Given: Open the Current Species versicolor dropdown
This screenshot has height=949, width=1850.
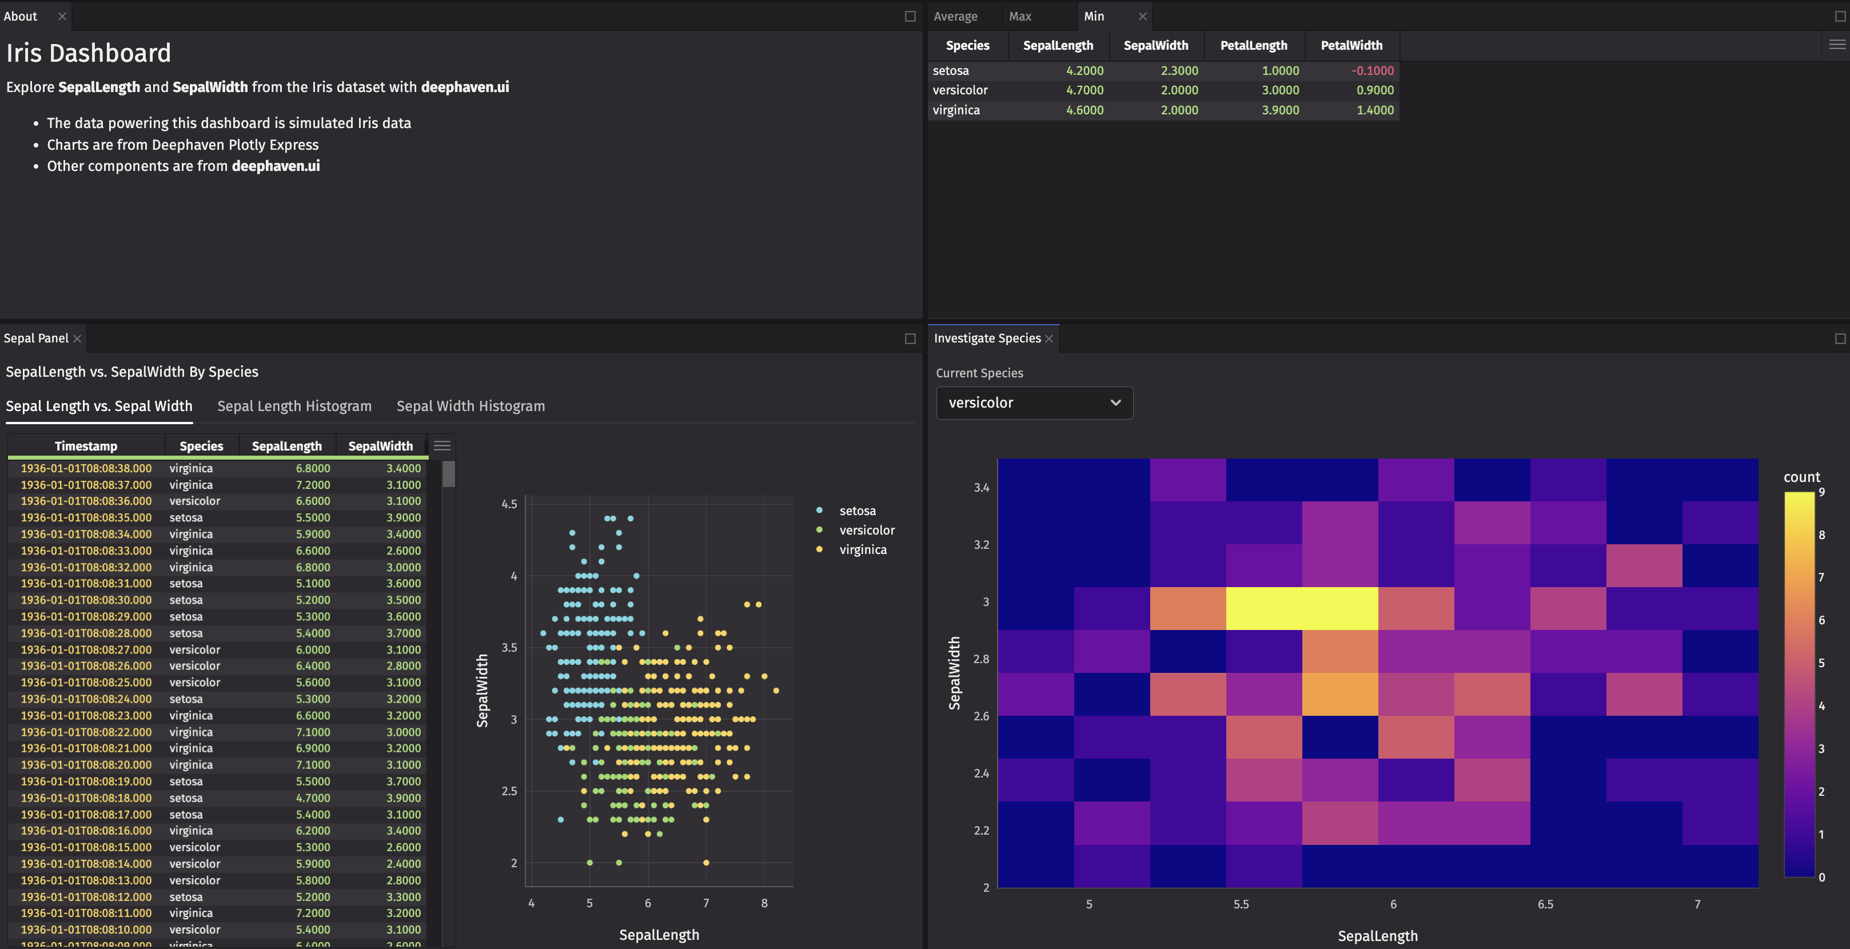Looking at the screenshot, I should click(x=1034, y=403).
